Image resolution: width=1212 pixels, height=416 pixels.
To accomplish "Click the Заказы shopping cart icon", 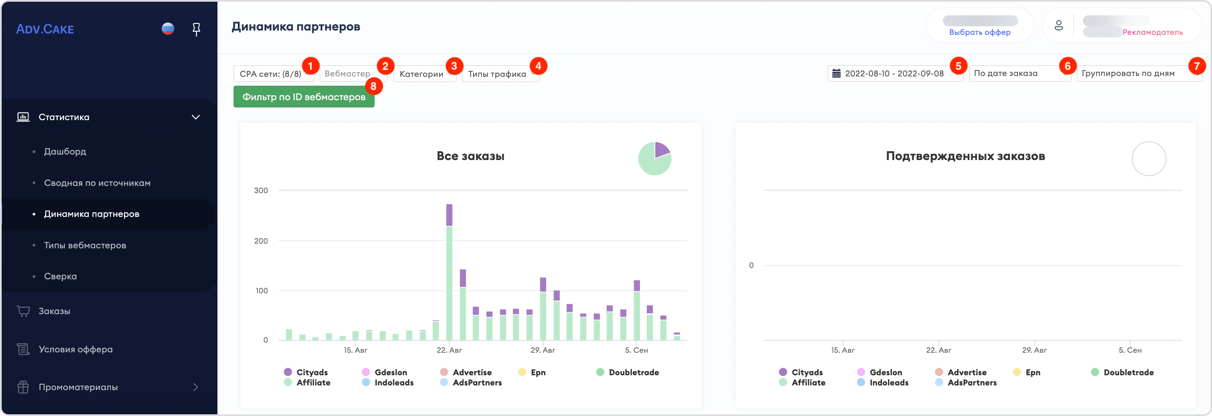I will coord(23,311).
